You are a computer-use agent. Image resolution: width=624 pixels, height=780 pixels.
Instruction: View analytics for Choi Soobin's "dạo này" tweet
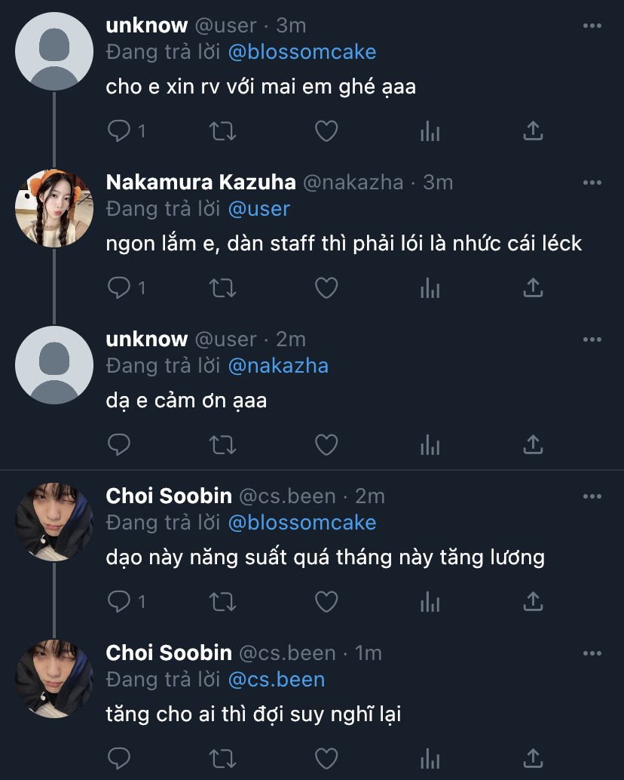pyautogui.click(x=430, y=601)
